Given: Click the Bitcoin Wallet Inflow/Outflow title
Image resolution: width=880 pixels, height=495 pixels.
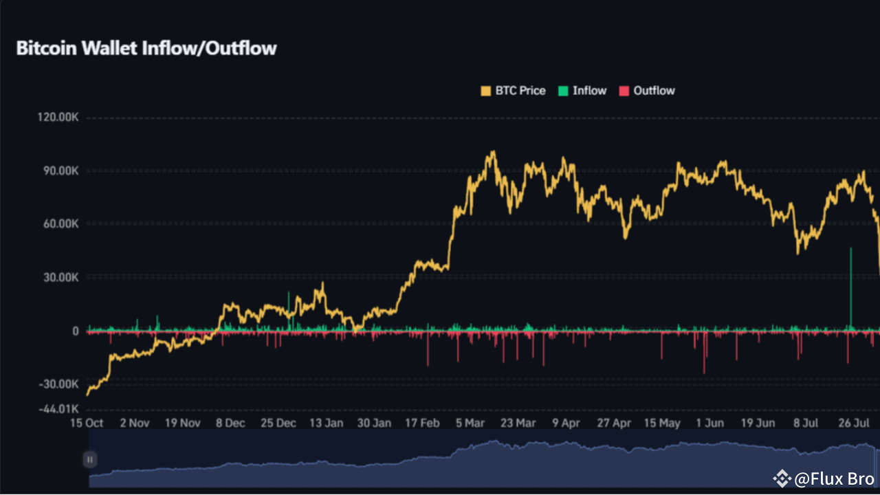Looking at the screenshot, I should [146, 48].
